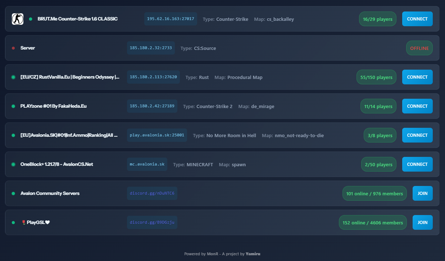Click green status dot of PLAYzone #01
Screen dimensions: 445x261
pos(13,106)
